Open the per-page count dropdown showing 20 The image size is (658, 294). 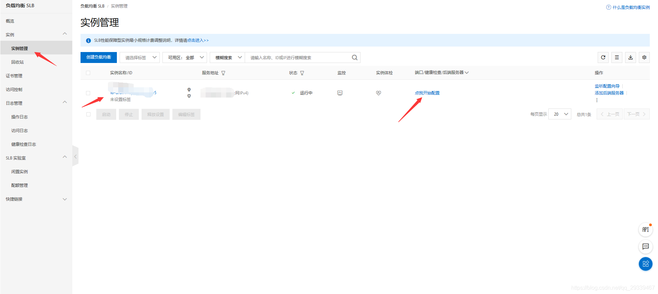pyautogui.click(x=560, y=114)
